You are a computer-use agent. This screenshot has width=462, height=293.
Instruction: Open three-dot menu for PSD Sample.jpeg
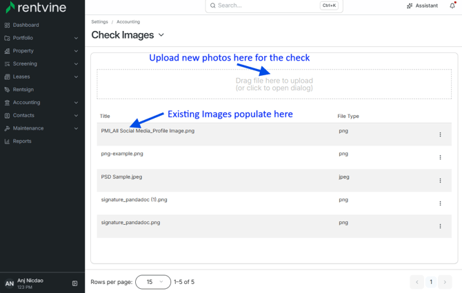tap(440, 180)
